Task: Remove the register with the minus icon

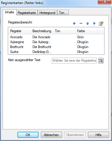Action: tap(81, 23)
